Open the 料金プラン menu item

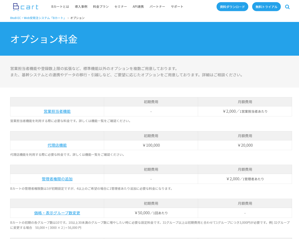coord(101,7)
